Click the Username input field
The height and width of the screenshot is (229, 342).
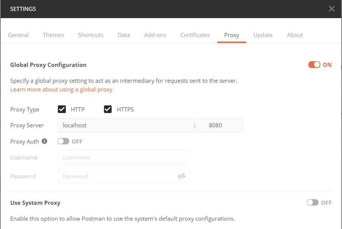124,157
